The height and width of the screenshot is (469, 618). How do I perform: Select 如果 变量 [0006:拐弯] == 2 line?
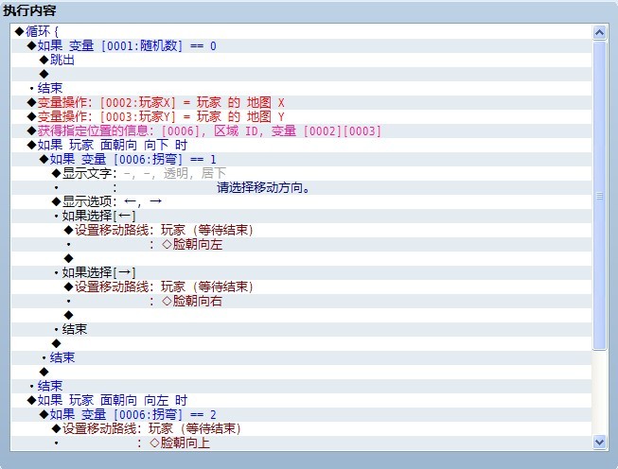click(x=302, y=414)
